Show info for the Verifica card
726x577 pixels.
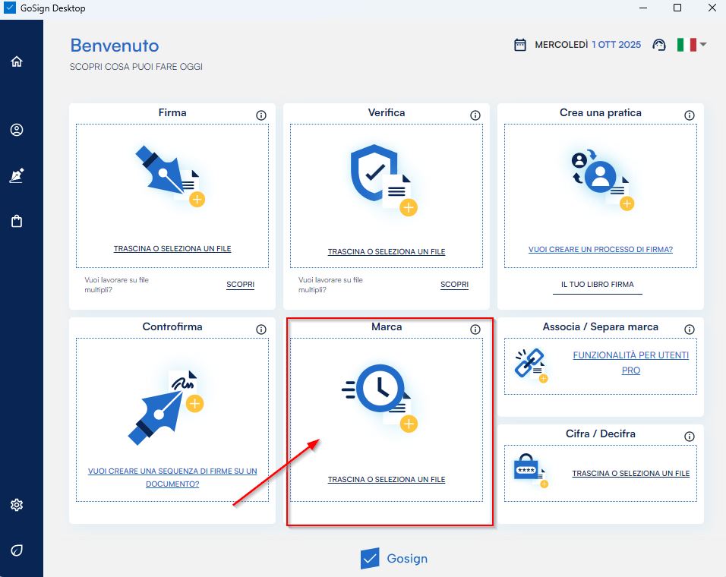tap(475, 115)
